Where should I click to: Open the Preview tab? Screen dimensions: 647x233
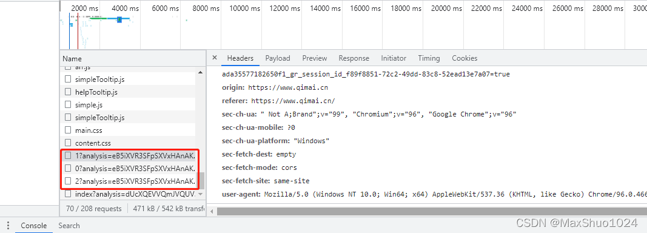[315, 58]
